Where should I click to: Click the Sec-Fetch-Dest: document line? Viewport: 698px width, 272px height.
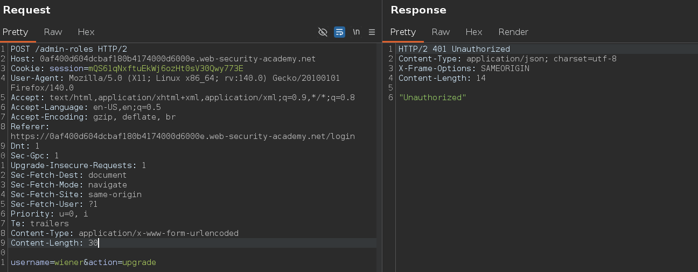pyautogui.click(x=68, y=175)
